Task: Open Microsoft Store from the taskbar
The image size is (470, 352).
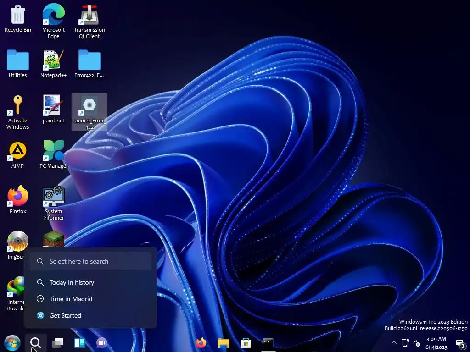Action: [x=246, y=343]
